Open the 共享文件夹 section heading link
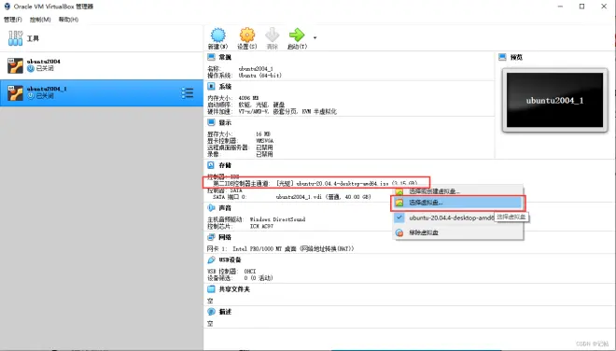 tap(234, 289)
